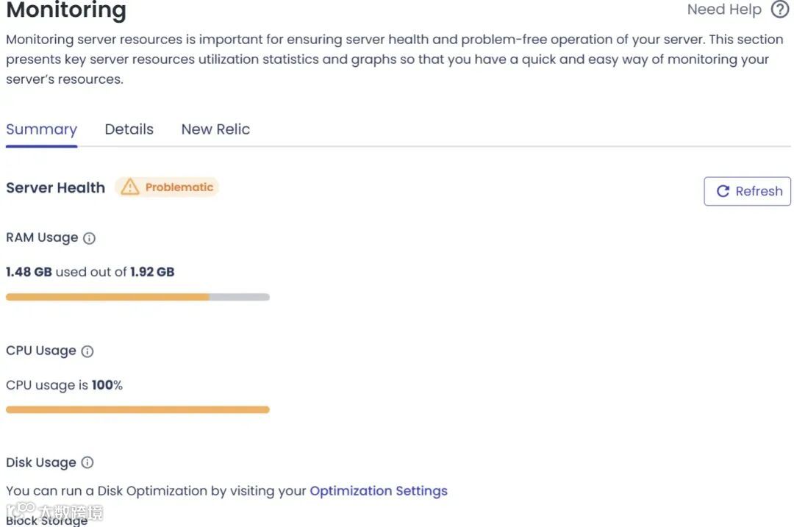
Task: Click the warning triangle in the Problematic badge
Action: (130, 187)
